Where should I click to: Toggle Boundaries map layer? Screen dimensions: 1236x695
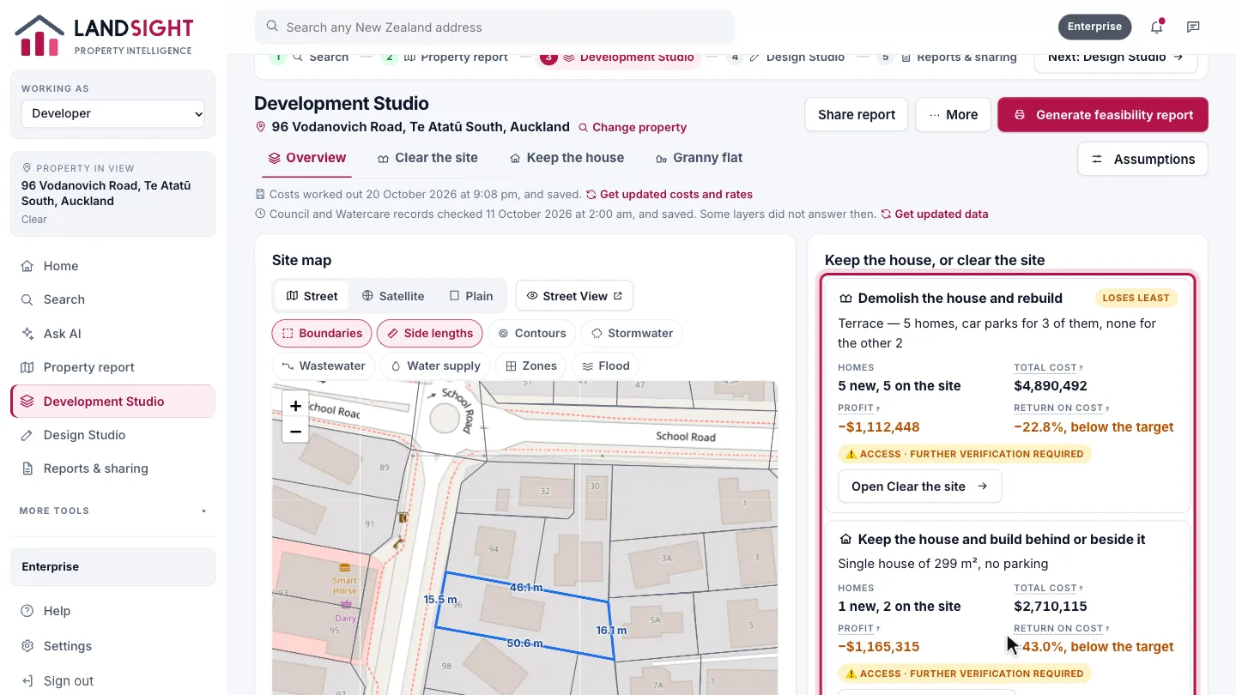coord(322,333)
